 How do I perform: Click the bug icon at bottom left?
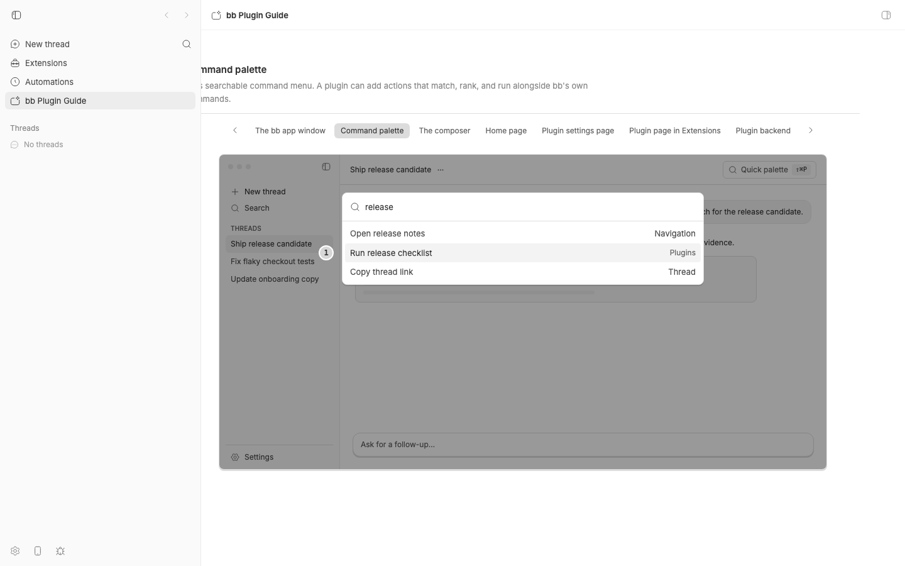pyautogui.click(x=60, y=551)
